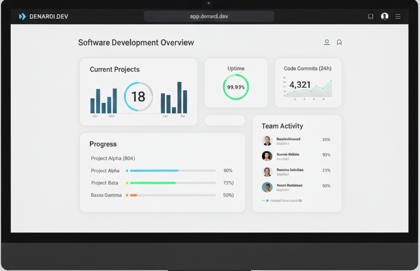Viewport: 420px width, 271px height.
Task: Open the user avatar in top bar
Action: pyautogui.click(x=385, y=17)
